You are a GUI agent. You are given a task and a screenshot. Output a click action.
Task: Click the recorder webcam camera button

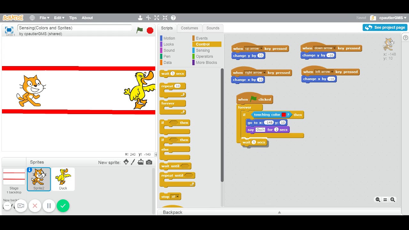click(21, 206)
